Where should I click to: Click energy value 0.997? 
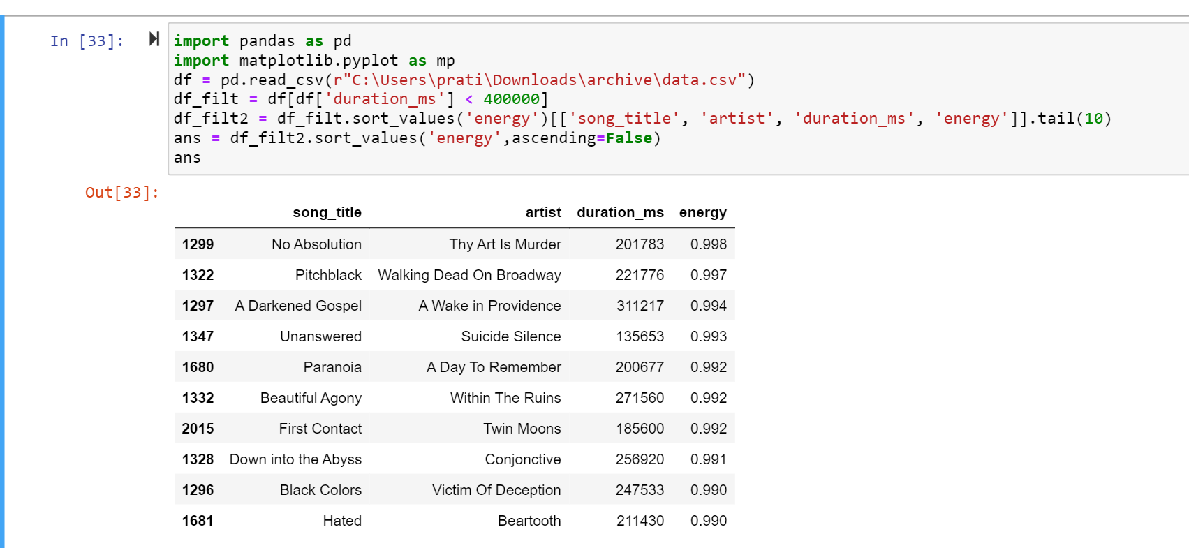(709, 275)
